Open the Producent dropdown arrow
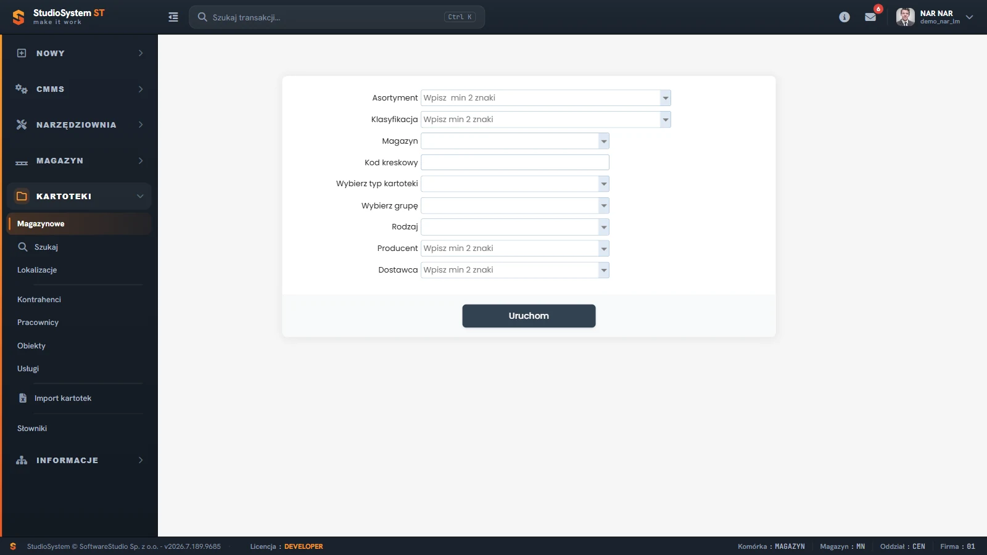 tap(603, 249)
